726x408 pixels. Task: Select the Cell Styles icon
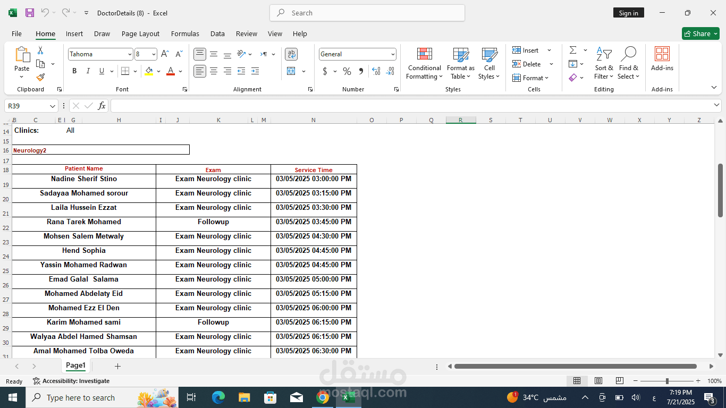[x=488, y=64]
